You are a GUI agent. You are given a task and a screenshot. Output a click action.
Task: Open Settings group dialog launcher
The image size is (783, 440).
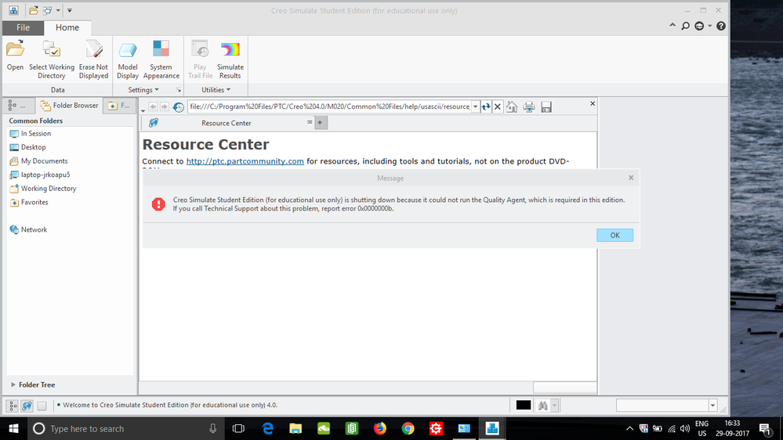(x=178, y=90)
